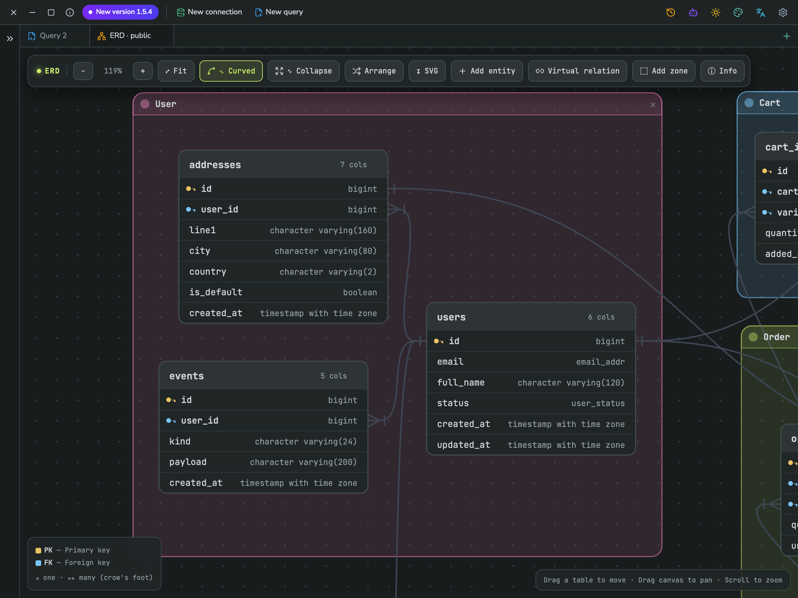The height and width of the screenshot is (598, 798).
Task: Select country column in addresses
Action: 283,272
